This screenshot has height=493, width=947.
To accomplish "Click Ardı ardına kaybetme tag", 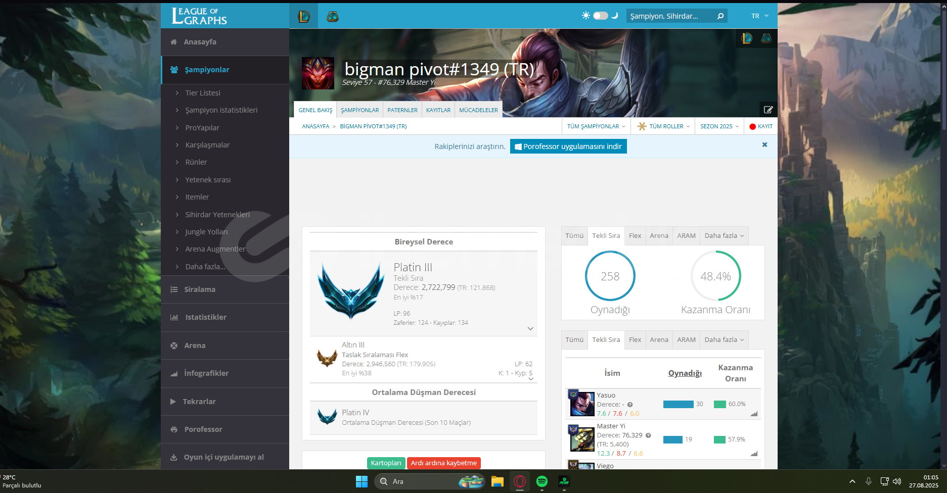I will point(443,463).
